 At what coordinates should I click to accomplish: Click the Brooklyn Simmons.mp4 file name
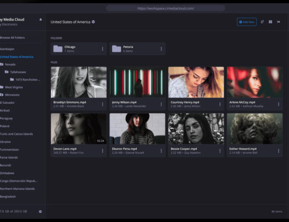pyautogui.click(x=69, y=102)
